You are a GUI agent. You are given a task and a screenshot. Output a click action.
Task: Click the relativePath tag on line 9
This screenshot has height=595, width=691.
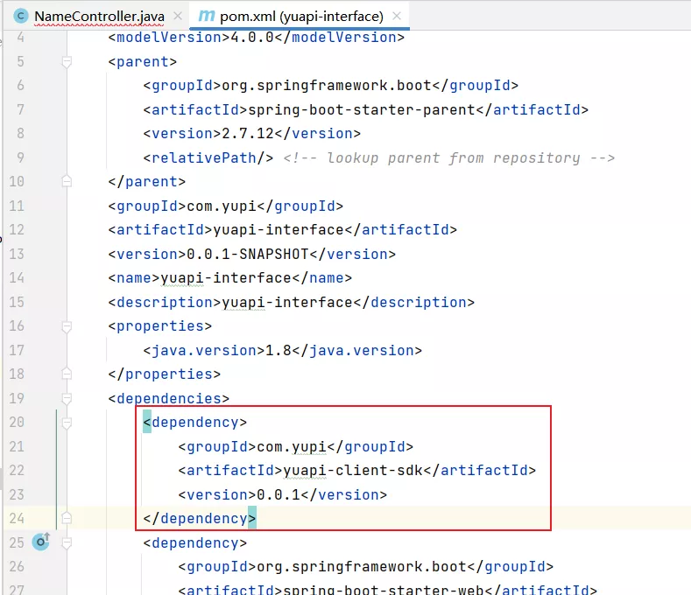208,157
